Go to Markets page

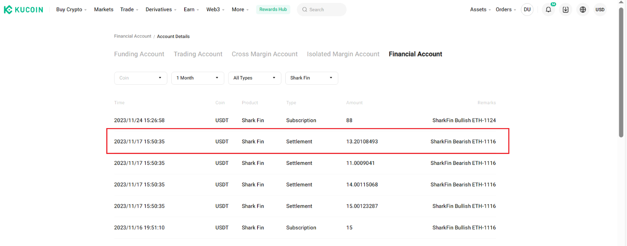(x=103, y=10)
